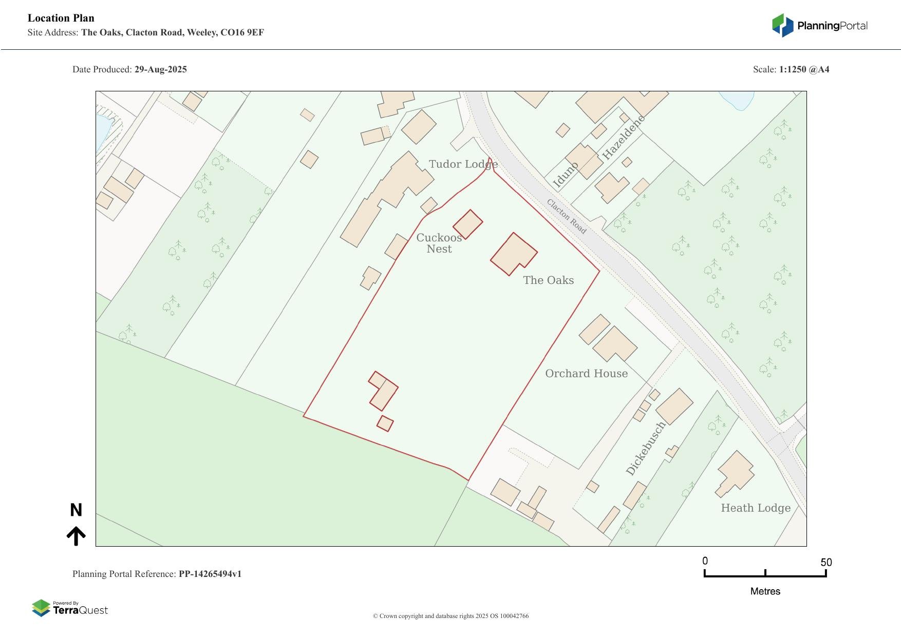
Task: Click the 'Clacton Road' street label
Action: point(566,216)
